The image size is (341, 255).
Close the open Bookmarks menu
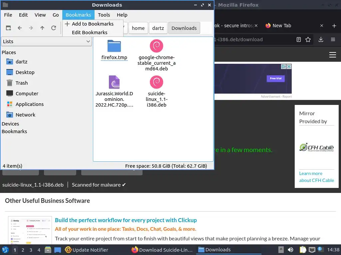pyautogui.click(x=78, y=15)
